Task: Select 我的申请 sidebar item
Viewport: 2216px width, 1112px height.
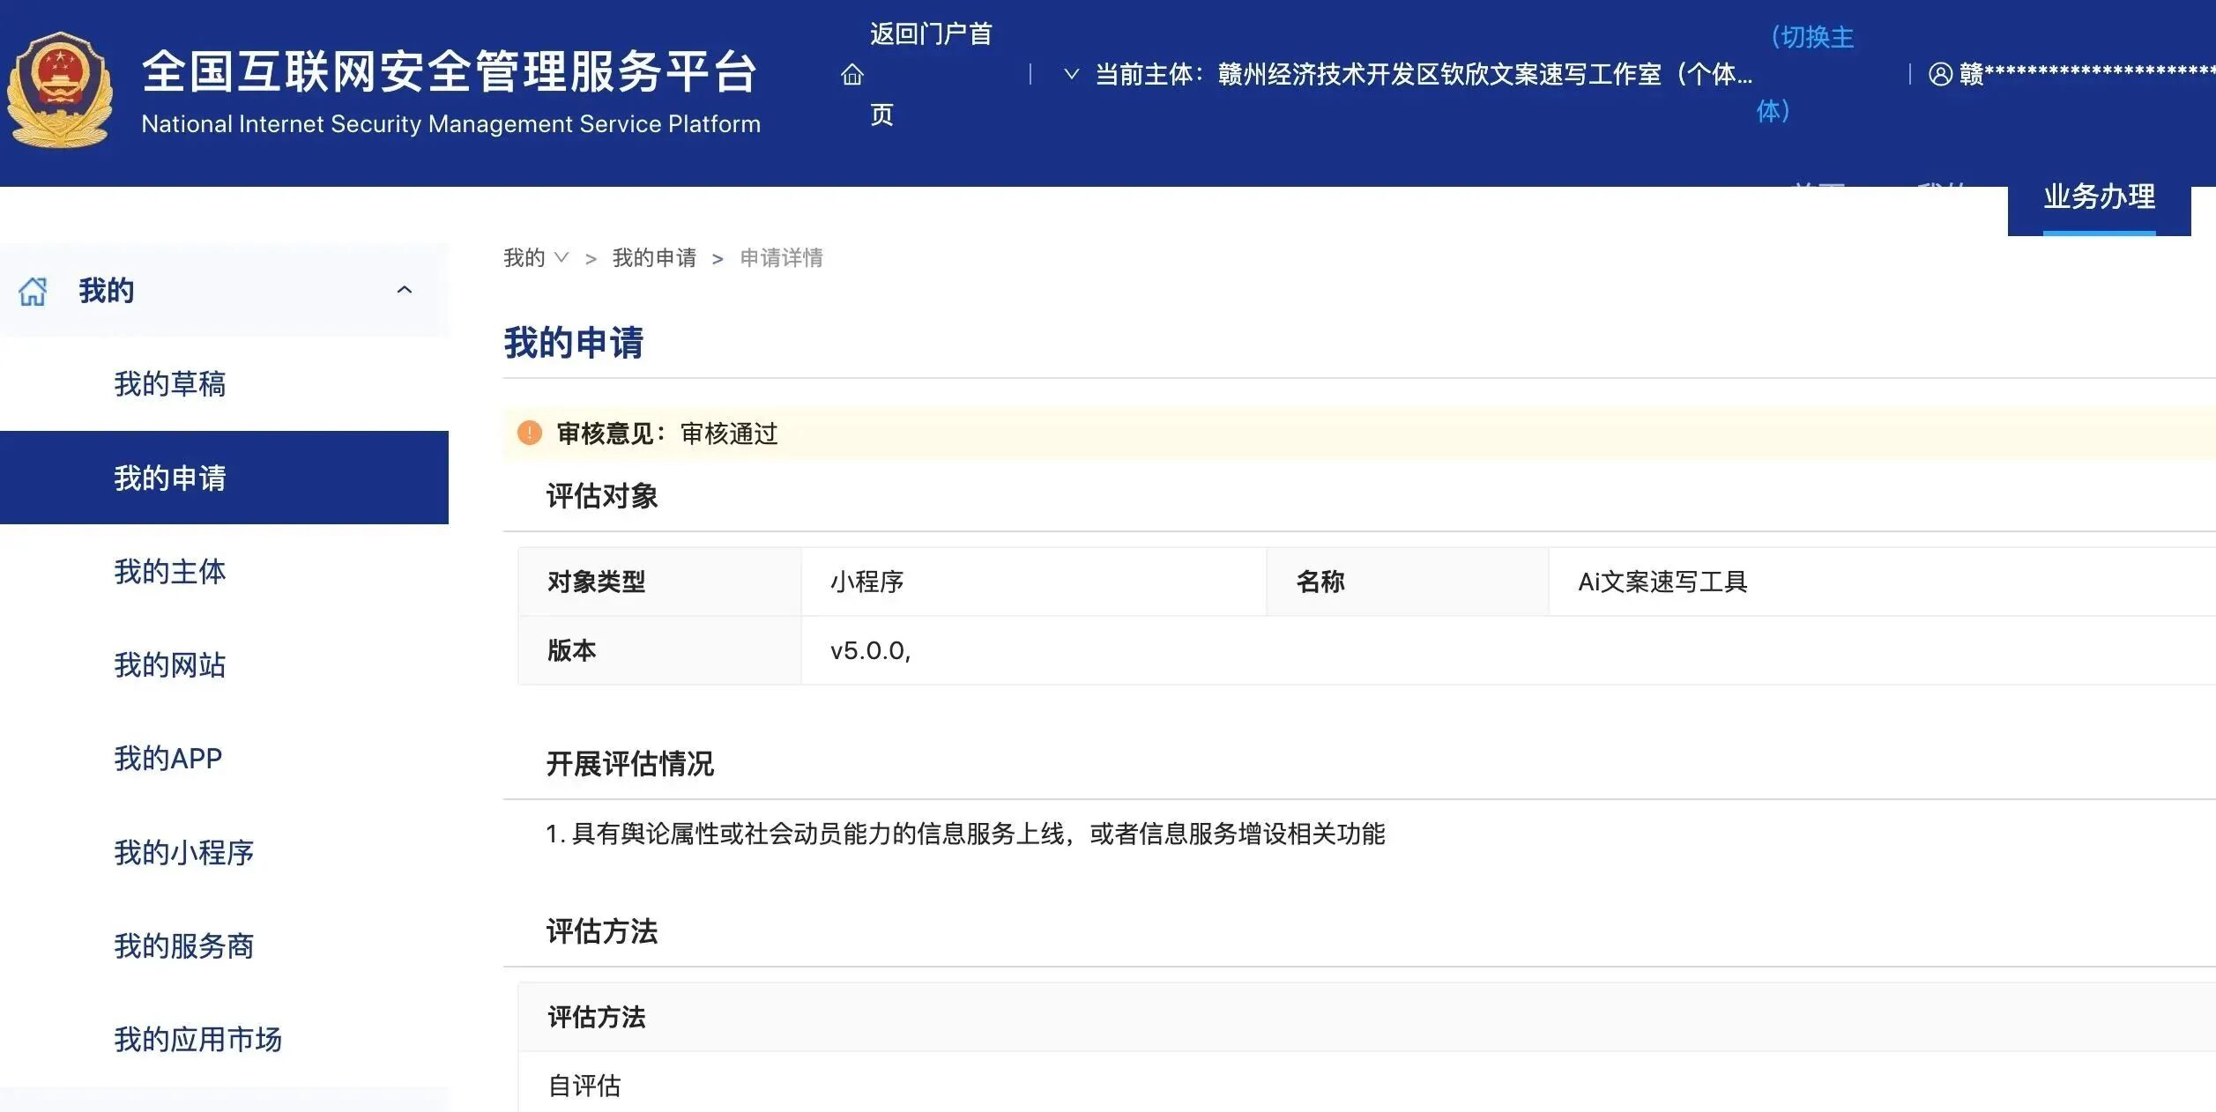Action: [170, 478]
